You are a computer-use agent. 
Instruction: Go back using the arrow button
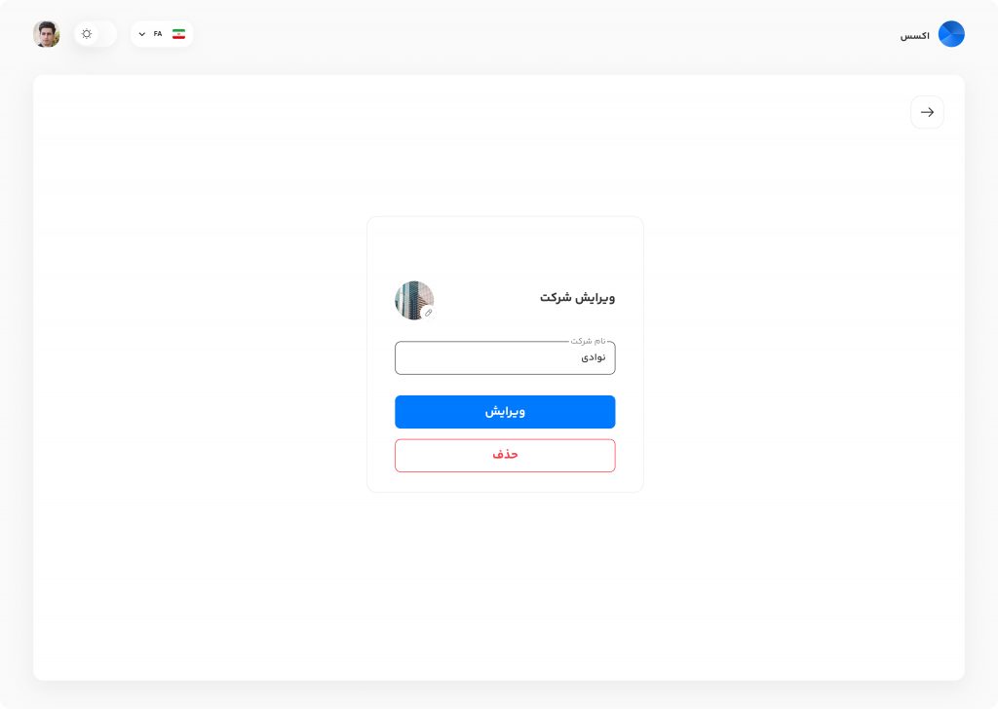tap(928, 112)
